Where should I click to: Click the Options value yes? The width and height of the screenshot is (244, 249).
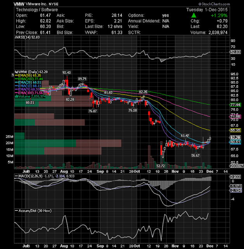(166, 16)
